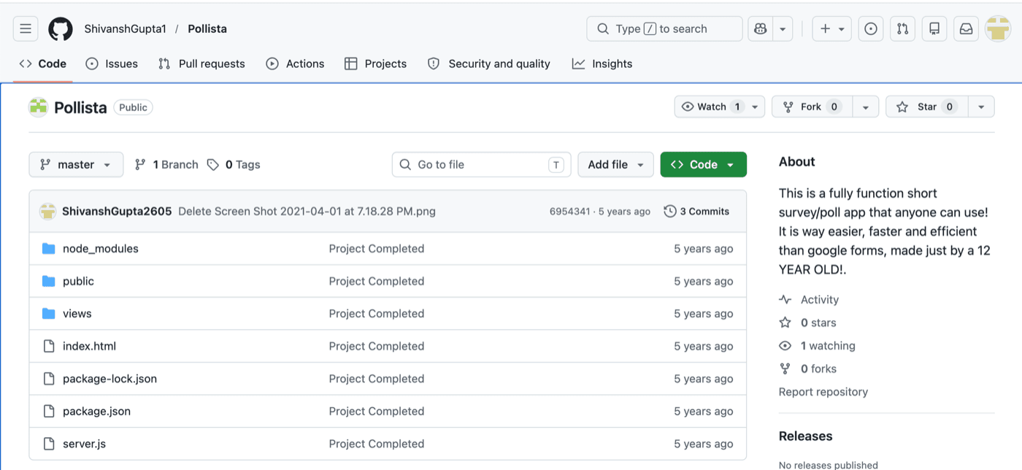Open the pull requests icon in header
The image size is (1022, 470).
(x=903, y=28)
